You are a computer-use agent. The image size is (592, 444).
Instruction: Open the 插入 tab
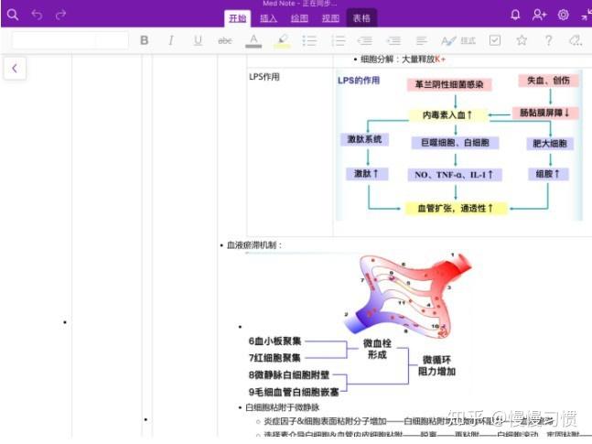268,18
